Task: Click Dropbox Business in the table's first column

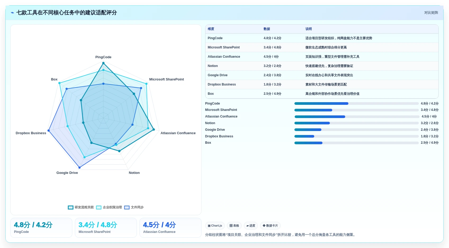Action: [222, 84]
